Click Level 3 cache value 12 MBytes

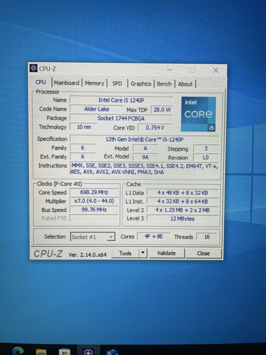(183, 219)
